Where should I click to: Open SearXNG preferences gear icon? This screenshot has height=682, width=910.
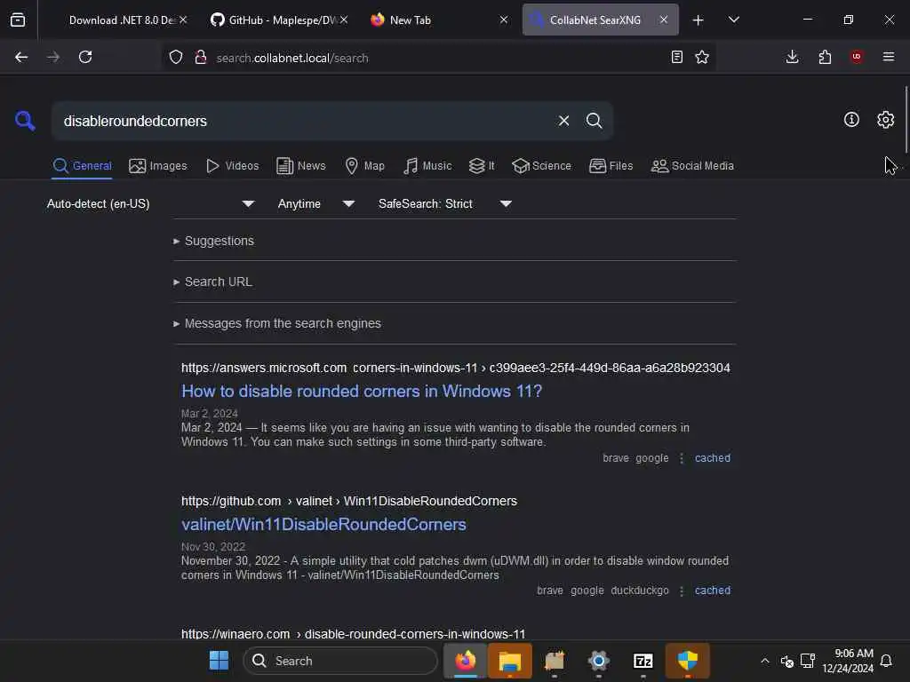click(886, 120)
